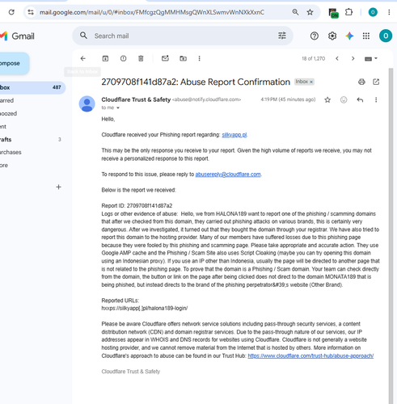
Task: Report this email as spam
Action: pyautogui.click(x=123, y=58)
